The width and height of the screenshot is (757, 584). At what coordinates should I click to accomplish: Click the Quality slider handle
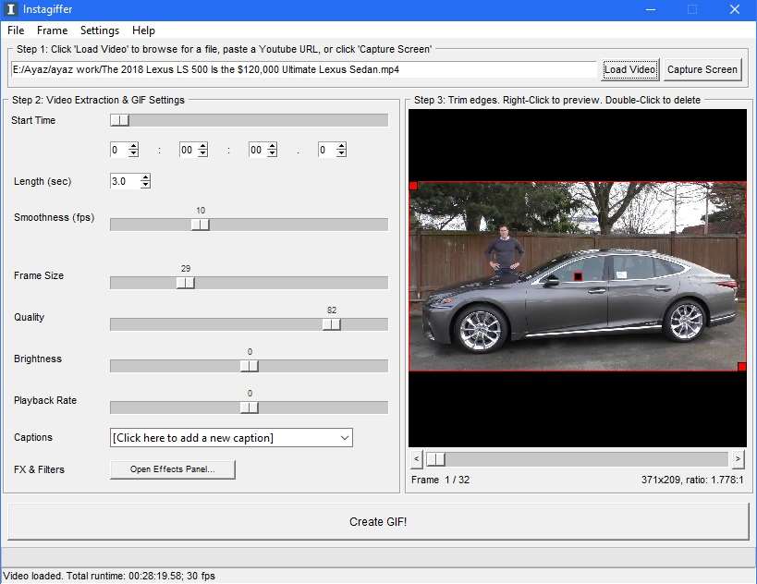(331, 324)
